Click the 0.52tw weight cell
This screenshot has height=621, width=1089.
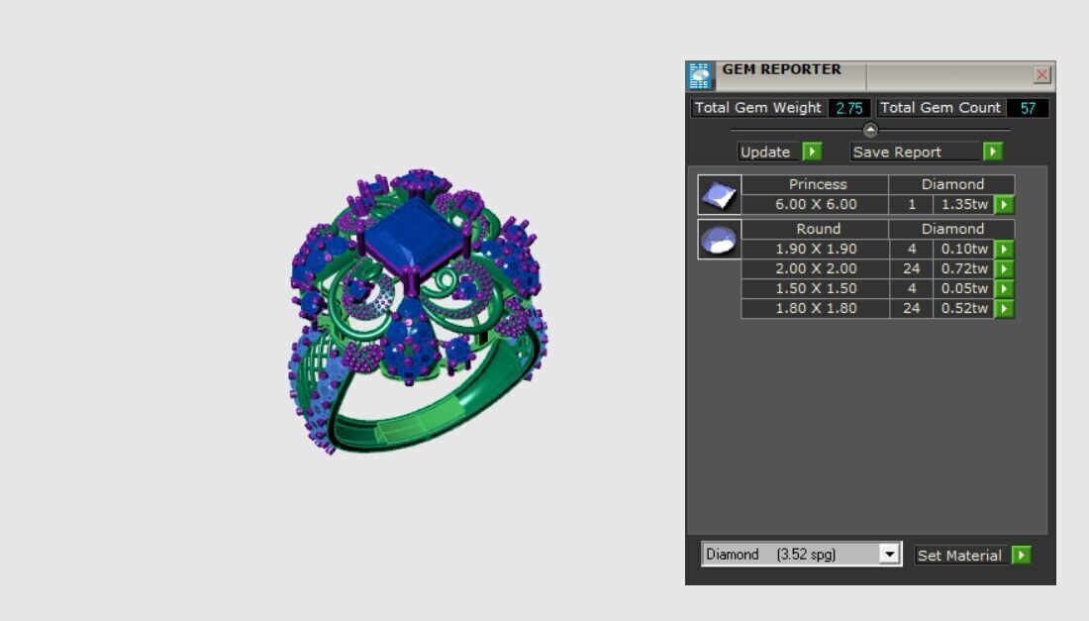click(964, 308)
